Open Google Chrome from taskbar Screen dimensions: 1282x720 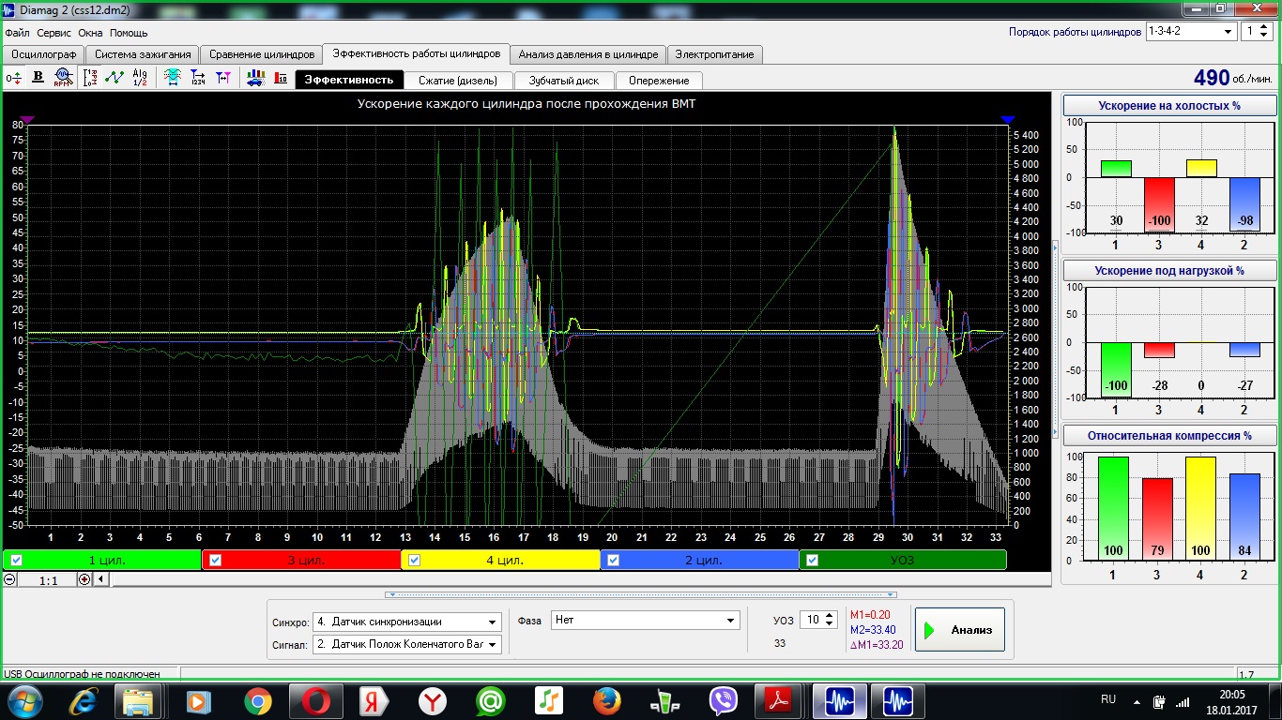[257, 700]
